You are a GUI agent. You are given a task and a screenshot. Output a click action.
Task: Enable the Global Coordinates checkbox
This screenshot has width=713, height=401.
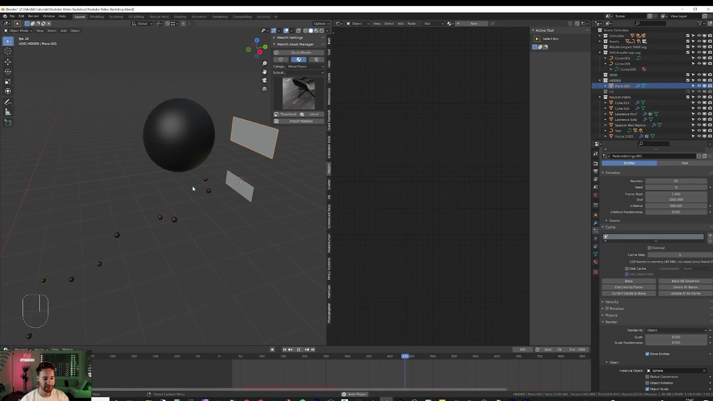(x=647, y=376)
